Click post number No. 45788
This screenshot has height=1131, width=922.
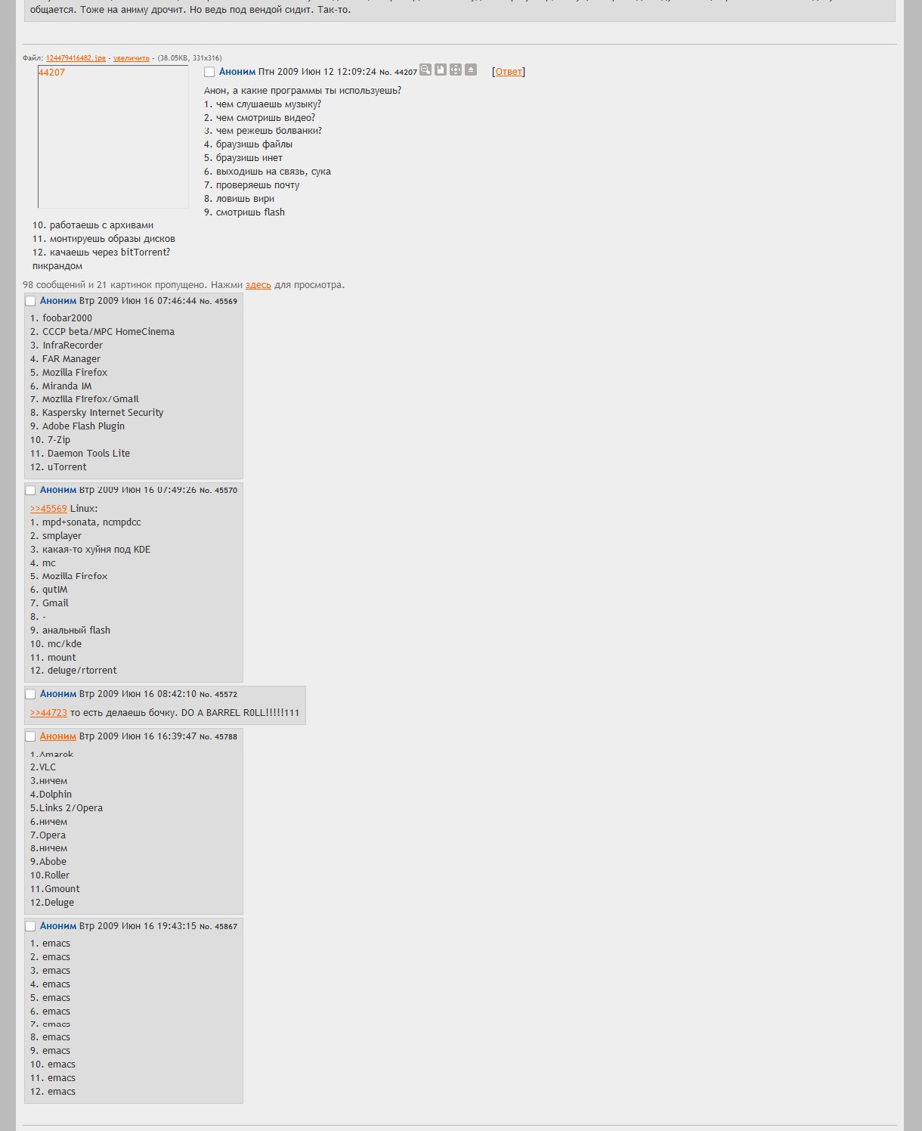click(218, 736)
